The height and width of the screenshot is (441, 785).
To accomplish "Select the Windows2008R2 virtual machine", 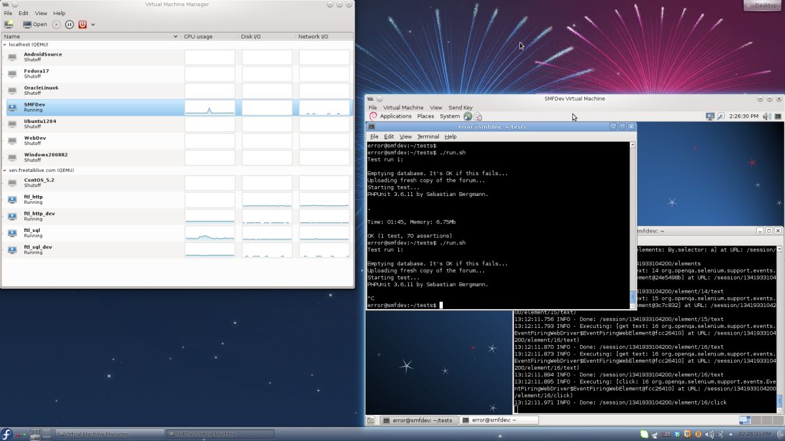I will tap(177, 157).
